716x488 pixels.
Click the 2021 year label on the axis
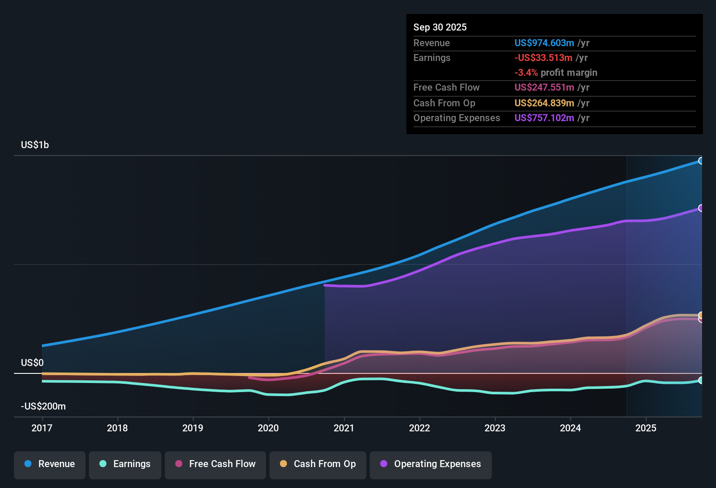pos(344,428)
